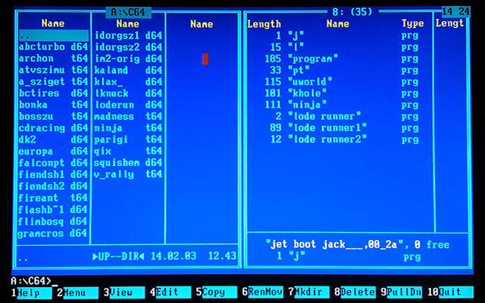This screenshot has width=485, height=303.
Task: Select file squishem d64
Action: tap(128, 163)
